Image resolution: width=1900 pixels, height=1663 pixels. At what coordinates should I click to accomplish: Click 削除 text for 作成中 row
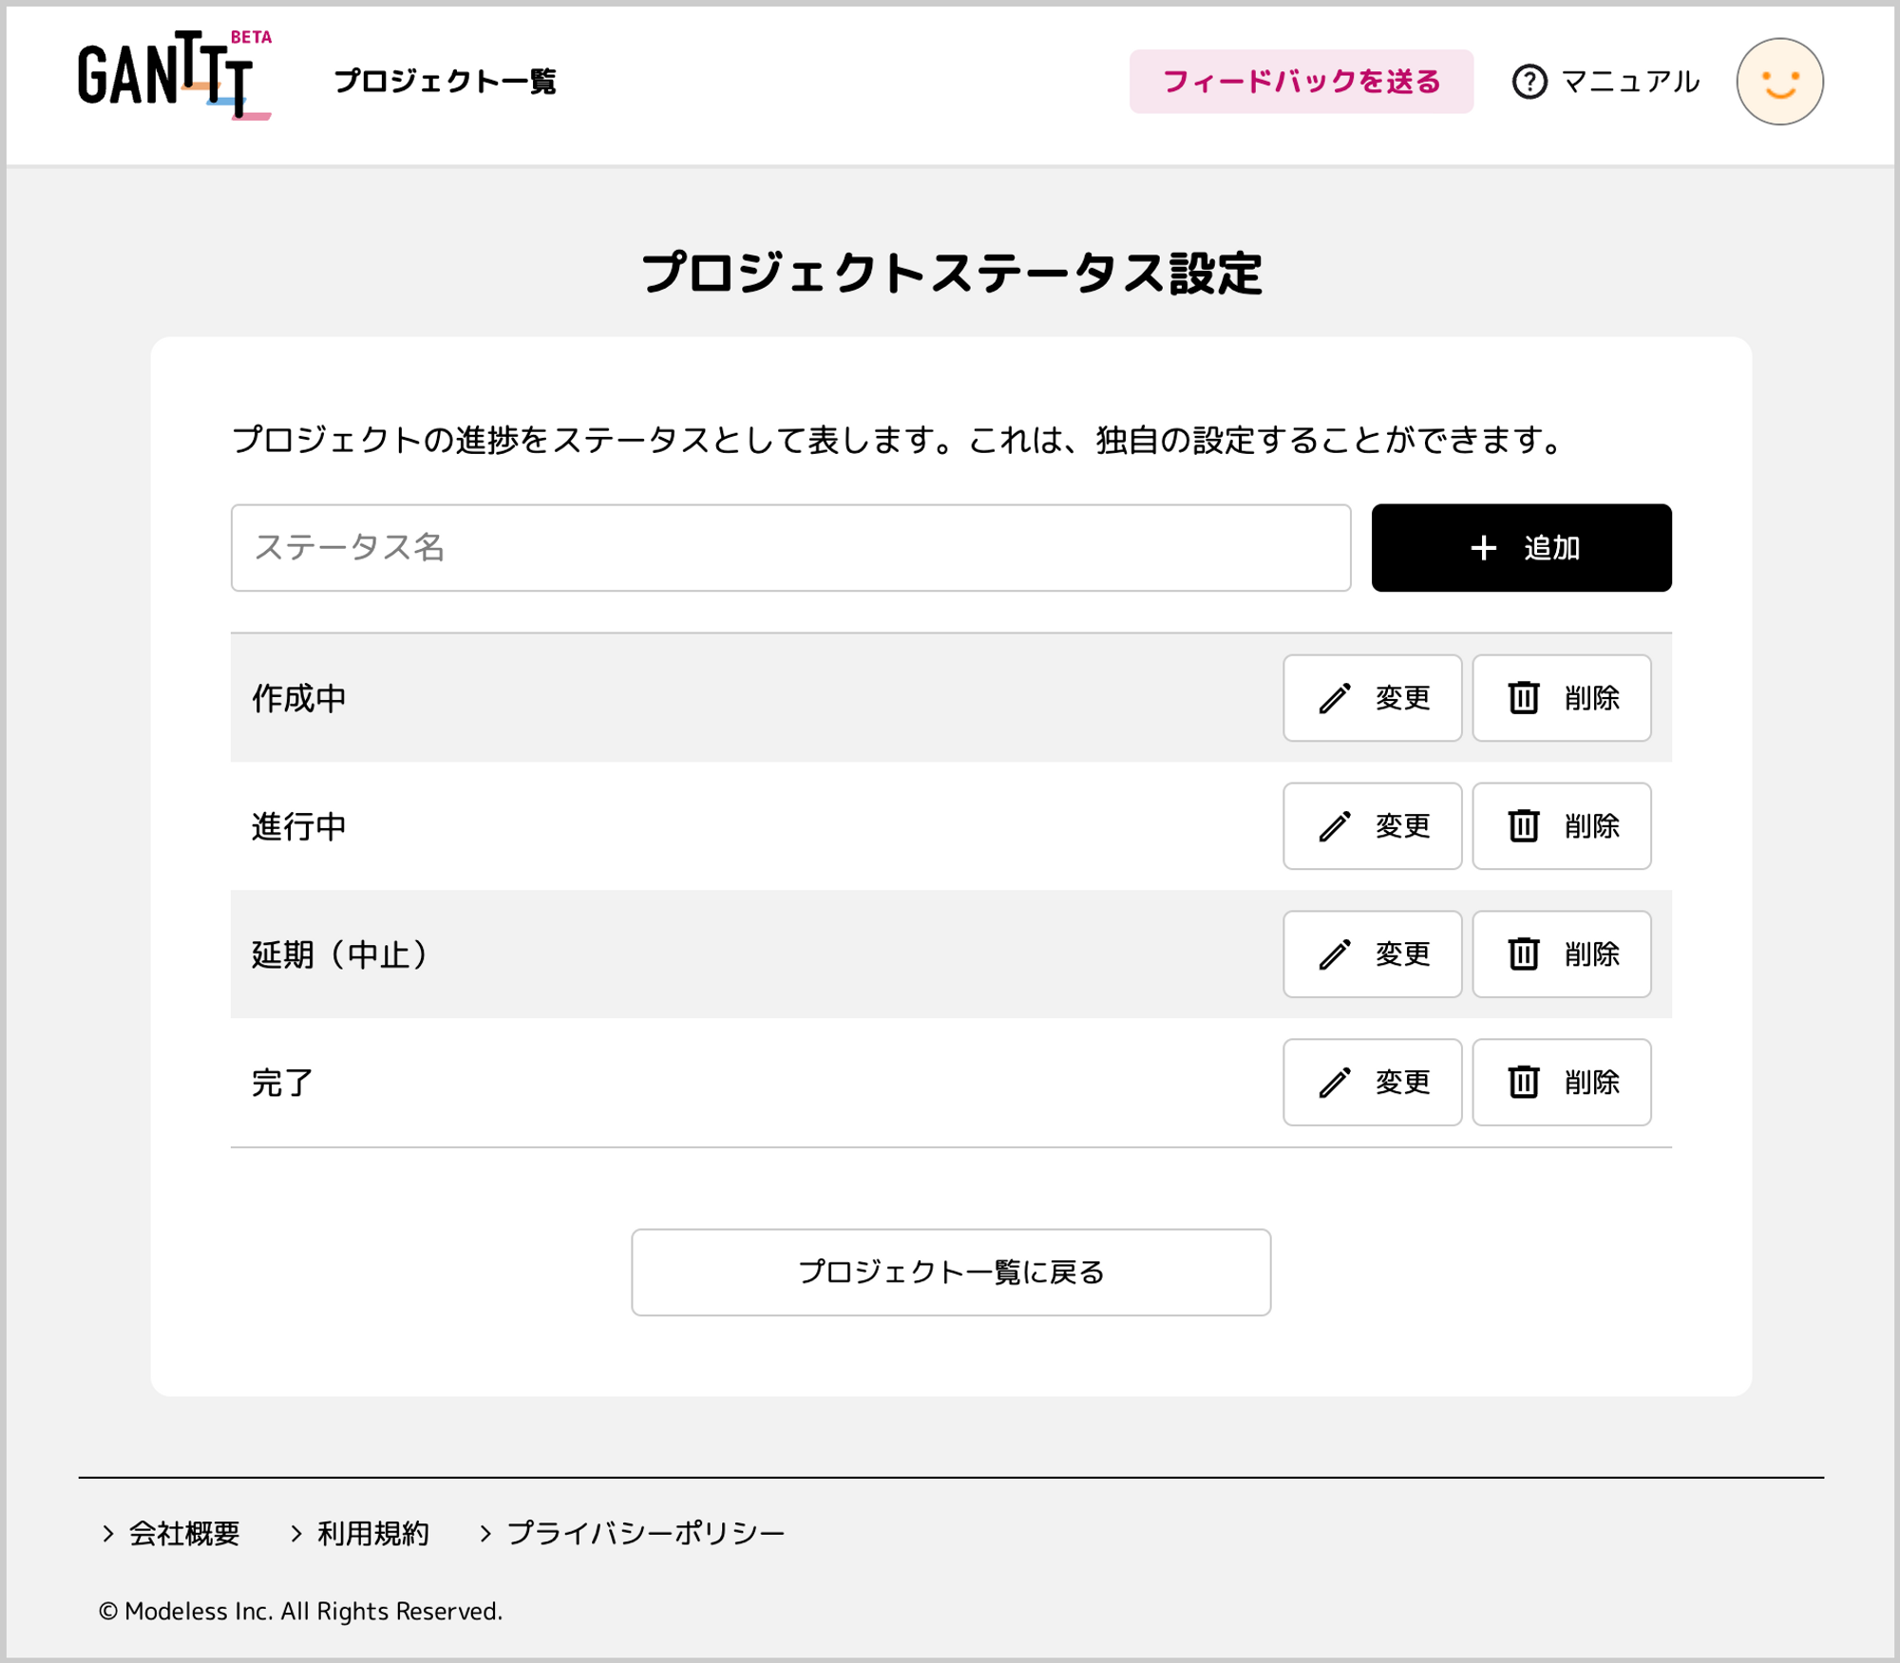(1591, 698)
